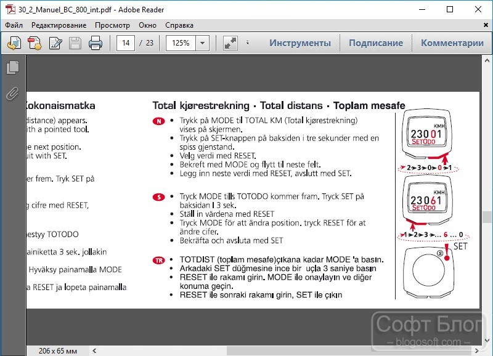Click the Save floppy disk icon

pos(75,43)
